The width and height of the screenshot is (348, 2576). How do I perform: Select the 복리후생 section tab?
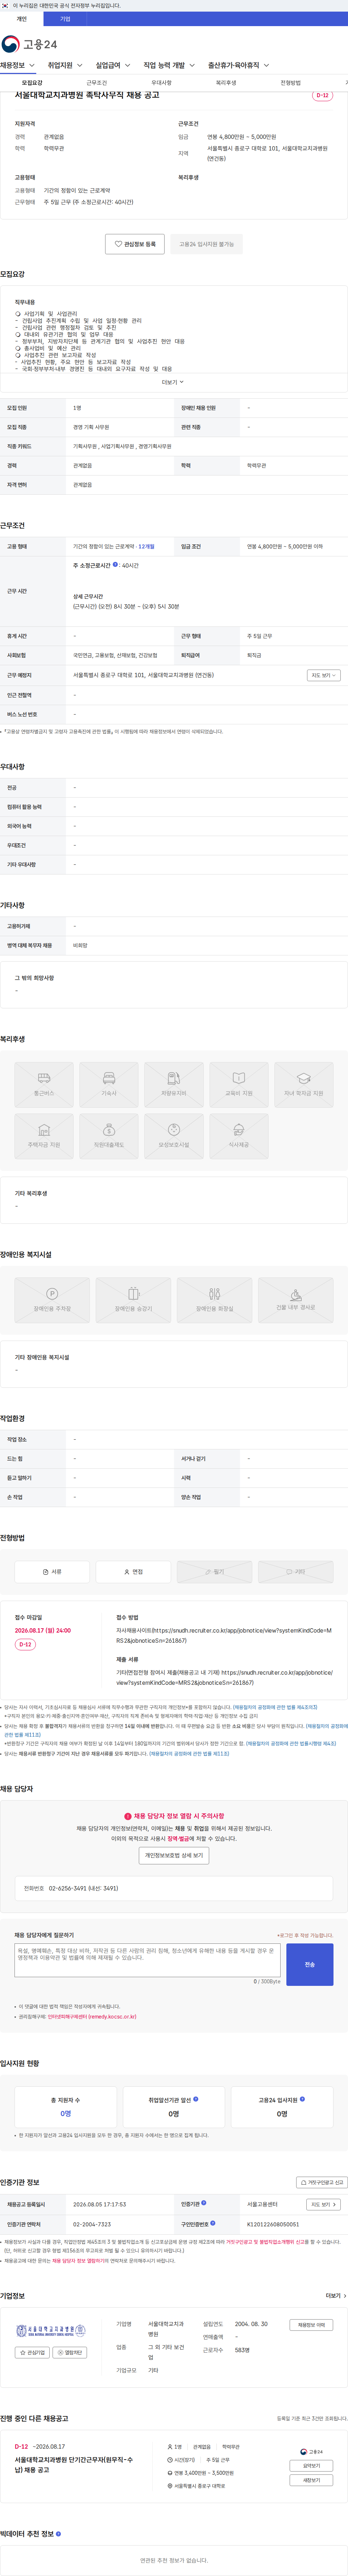[226, 83]
